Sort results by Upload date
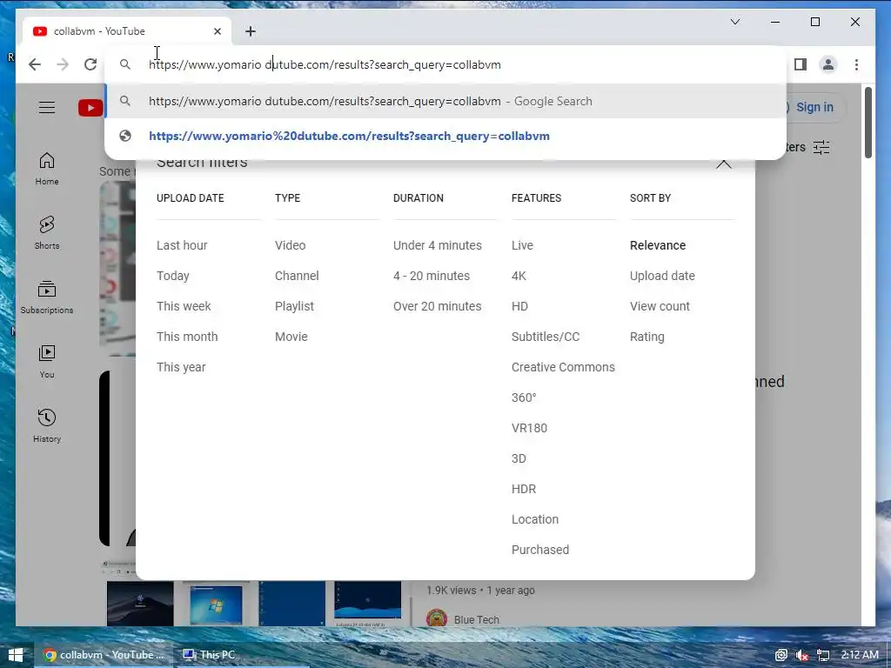The width and height of the screenshot is (891, 668). (662, 276)
